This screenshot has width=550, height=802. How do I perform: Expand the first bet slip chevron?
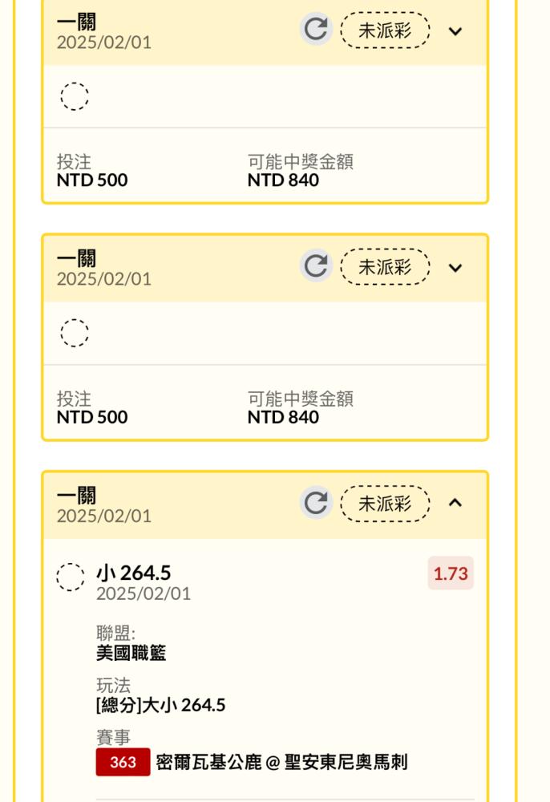click(x=455, y=31)
